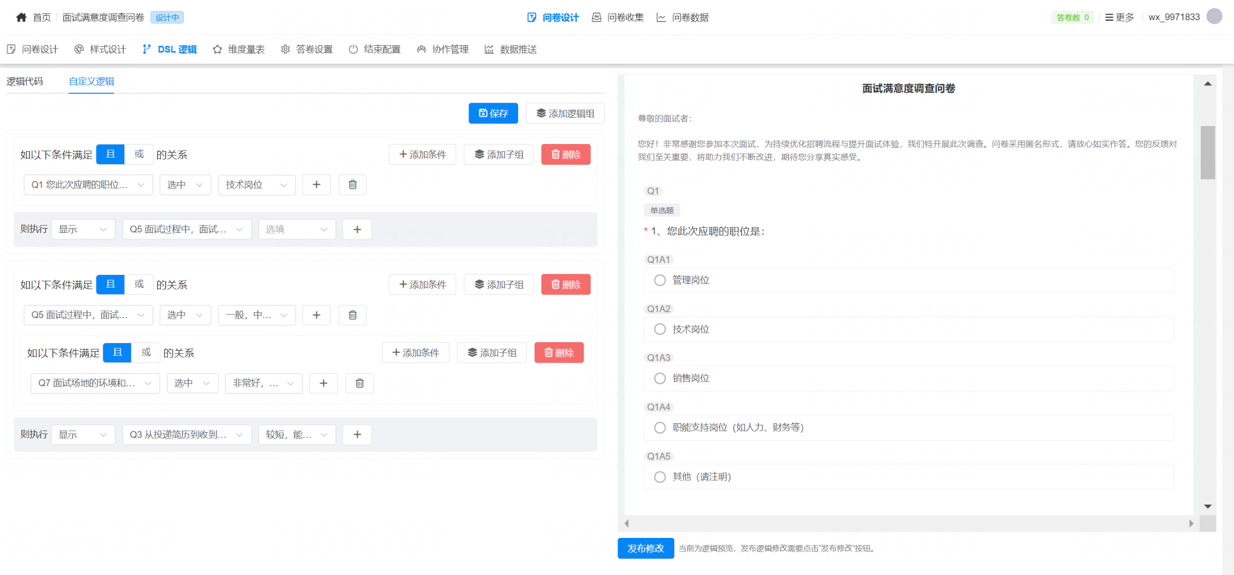The image size is (1234, 575).
Task: Delete the Q1 condition using trash icon
Action: [x=352, y=184]
